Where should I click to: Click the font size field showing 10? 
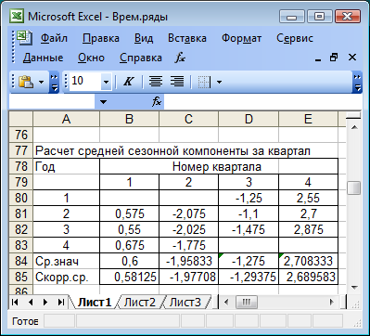pyautogui.click(x=85, y=82)
